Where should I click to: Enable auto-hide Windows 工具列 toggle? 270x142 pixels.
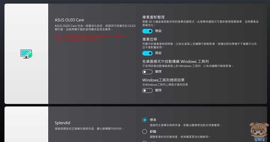point(147,72)
